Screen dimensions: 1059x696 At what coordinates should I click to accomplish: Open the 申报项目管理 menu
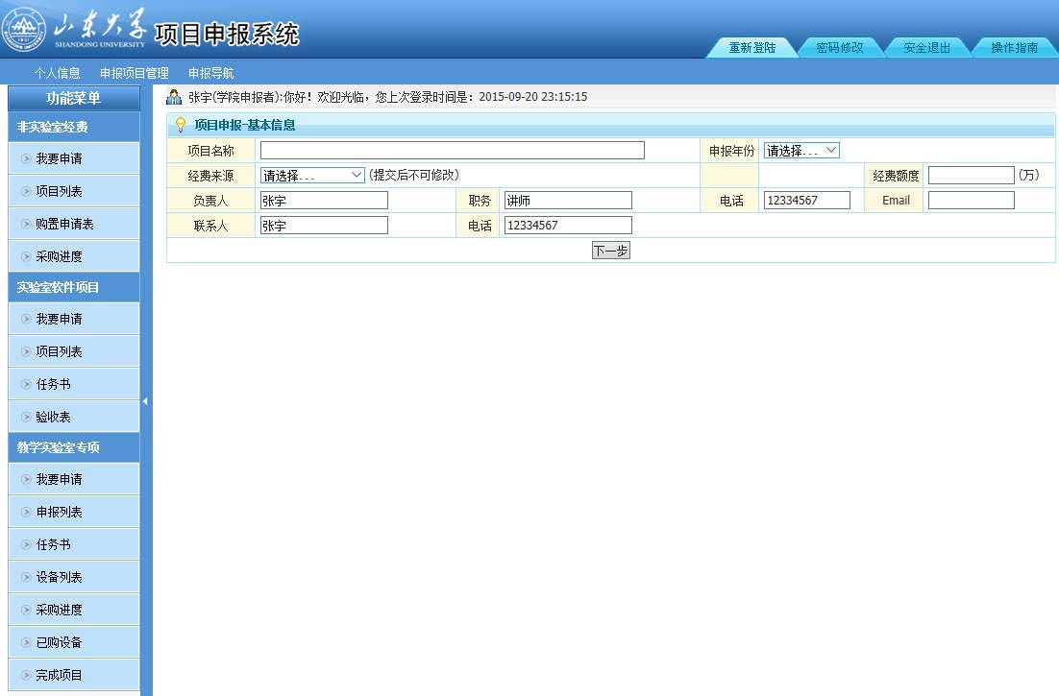click(134, 72)
